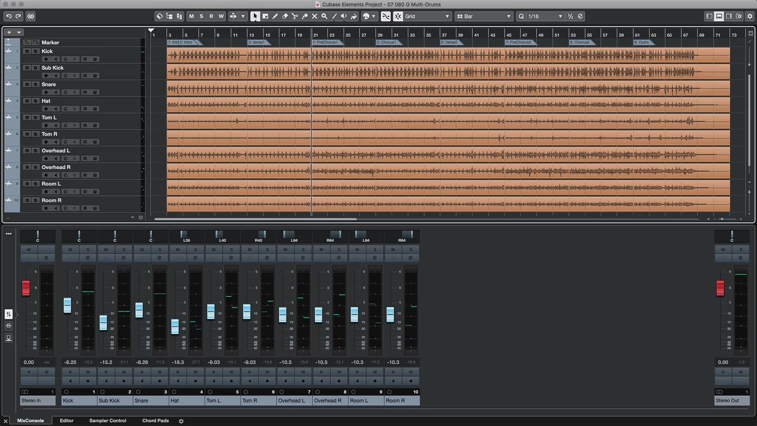Toggle Auto-Scroll button in toolbar
Viewport: 757px width, 426px height.
(233, 16)
